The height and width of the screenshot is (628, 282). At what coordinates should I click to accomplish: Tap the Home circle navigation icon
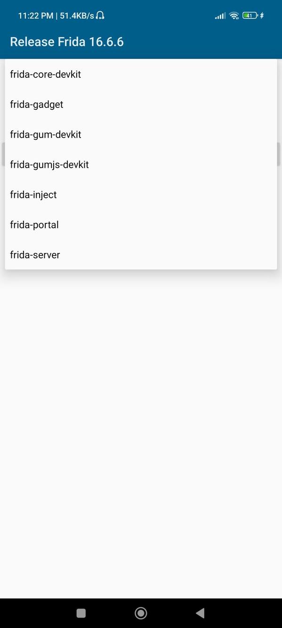[141, 613]
